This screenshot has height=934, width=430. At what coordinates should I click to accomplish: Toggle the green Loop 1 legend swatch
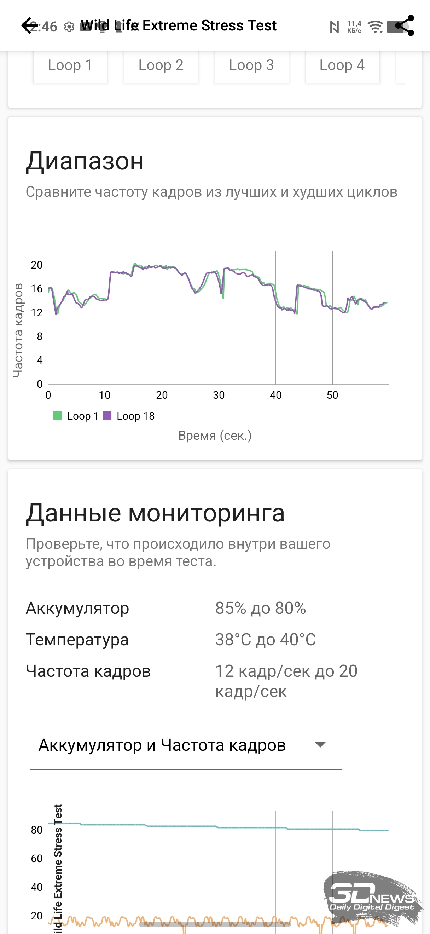[58, 415]
